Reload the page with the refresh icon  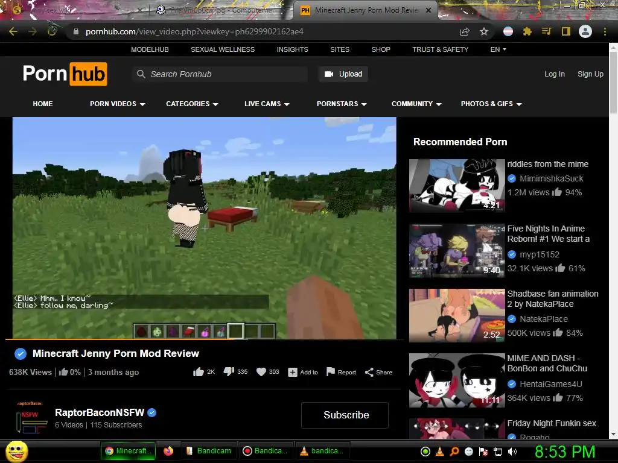[52, 31]
